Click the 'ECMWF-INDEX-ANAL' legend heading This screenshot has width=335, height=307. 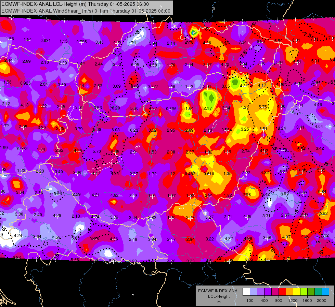219,291
